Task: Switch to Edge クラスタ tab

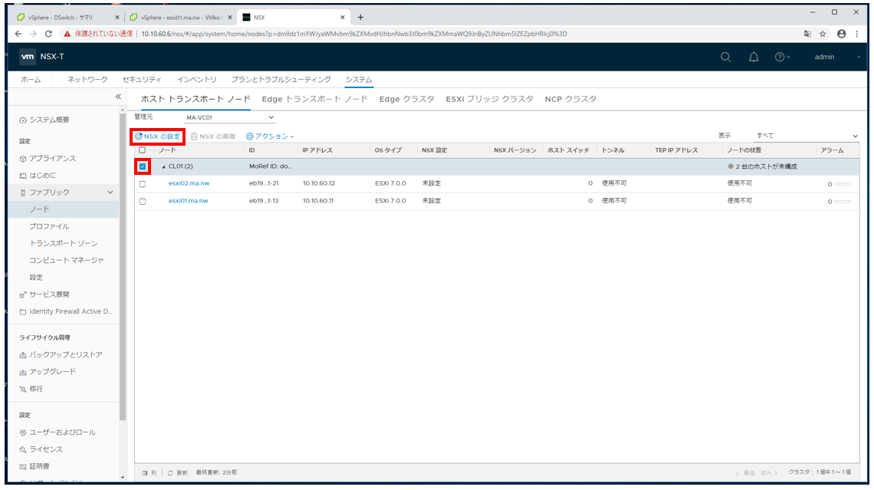Action: point(407,99)
